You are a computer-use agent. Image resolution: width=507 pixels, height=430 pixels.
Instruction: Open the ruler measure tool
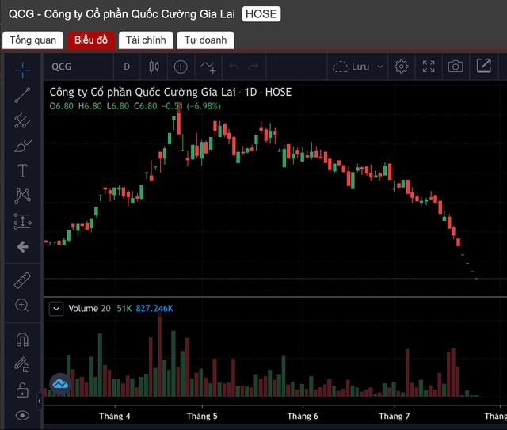point(22,280)
